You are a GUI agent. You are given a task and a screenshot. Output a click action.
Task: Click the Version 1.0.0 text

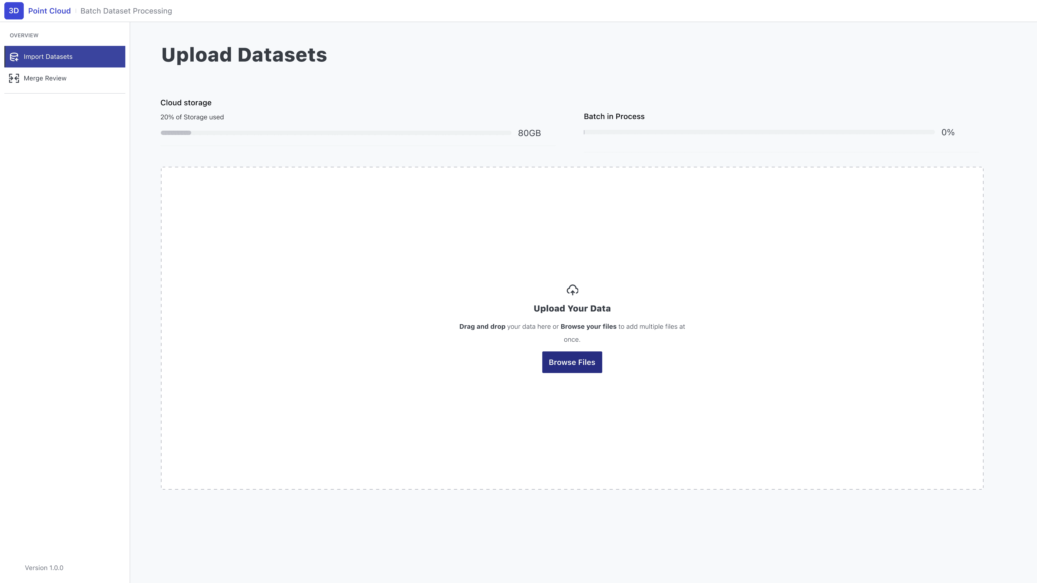(44, 568)
